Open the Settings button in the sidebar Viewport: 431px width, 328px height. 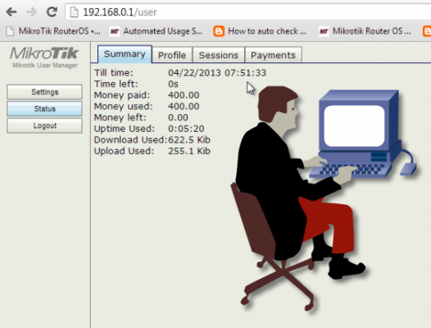coord(44,92)
